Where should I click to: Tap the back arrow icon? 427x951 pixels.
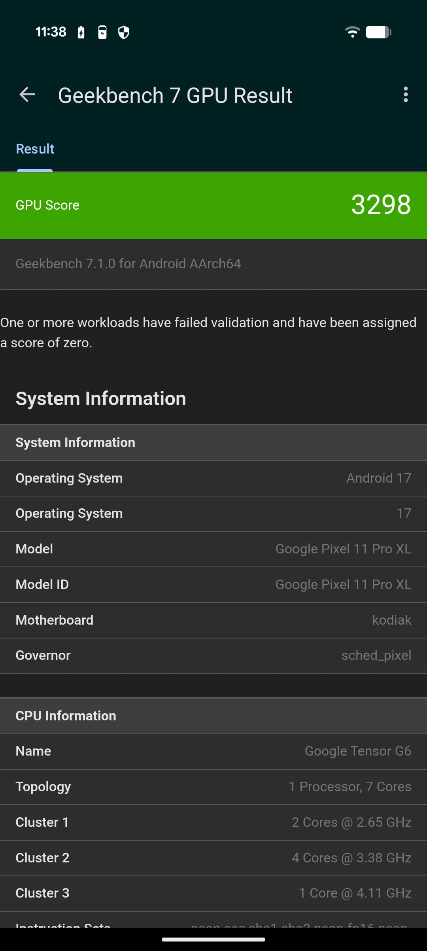[27, 95]
